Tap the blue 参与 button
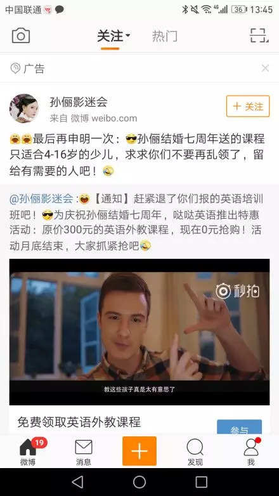This screenshot has height=496, width=279. click(239, 427)
